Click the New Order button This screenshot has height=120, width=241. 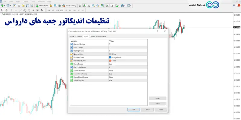click(42, 6)
